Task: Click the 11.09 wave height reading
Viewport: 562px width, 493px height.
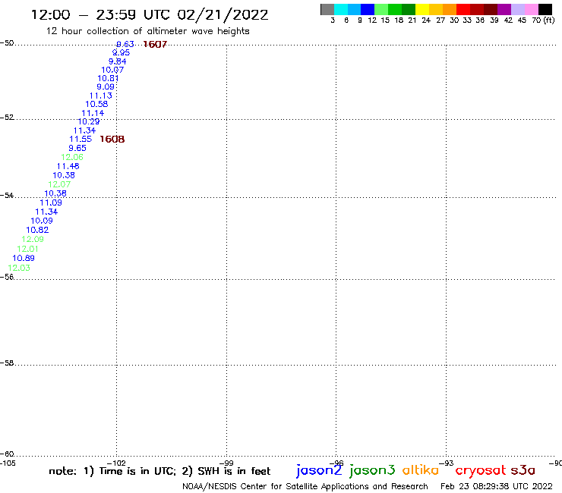Action: click(51, 203)
